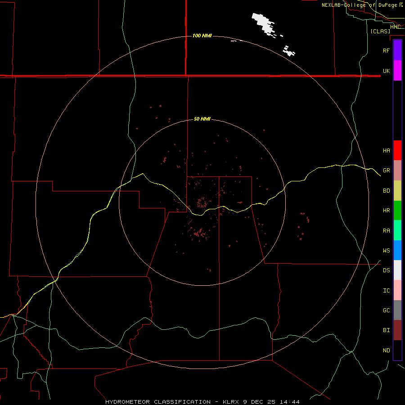Click the GR pink-brown legend swatch
The height and width of the screenshot is (405, 405).
[397, 171]
